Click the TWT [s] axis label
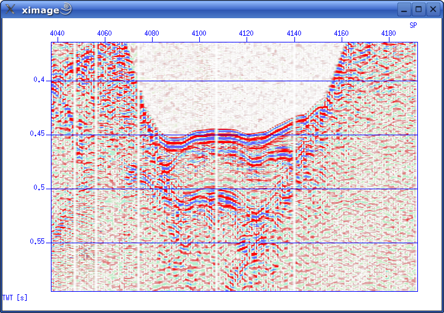Viewport: 444px width, 313px height. [15, 298]
